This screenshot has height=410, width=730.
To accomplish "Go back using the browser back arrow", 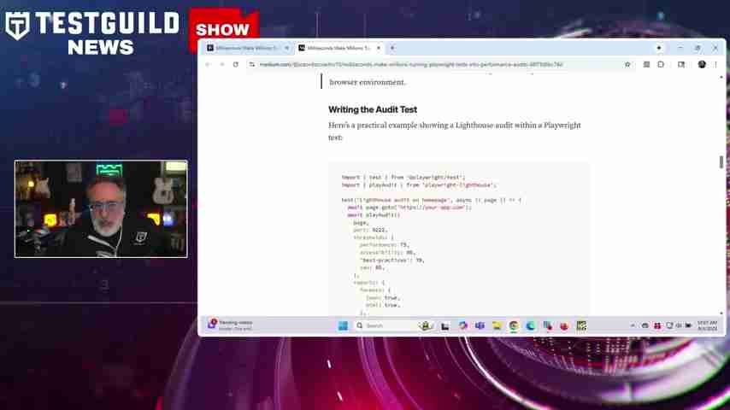I will pos(208,64).
